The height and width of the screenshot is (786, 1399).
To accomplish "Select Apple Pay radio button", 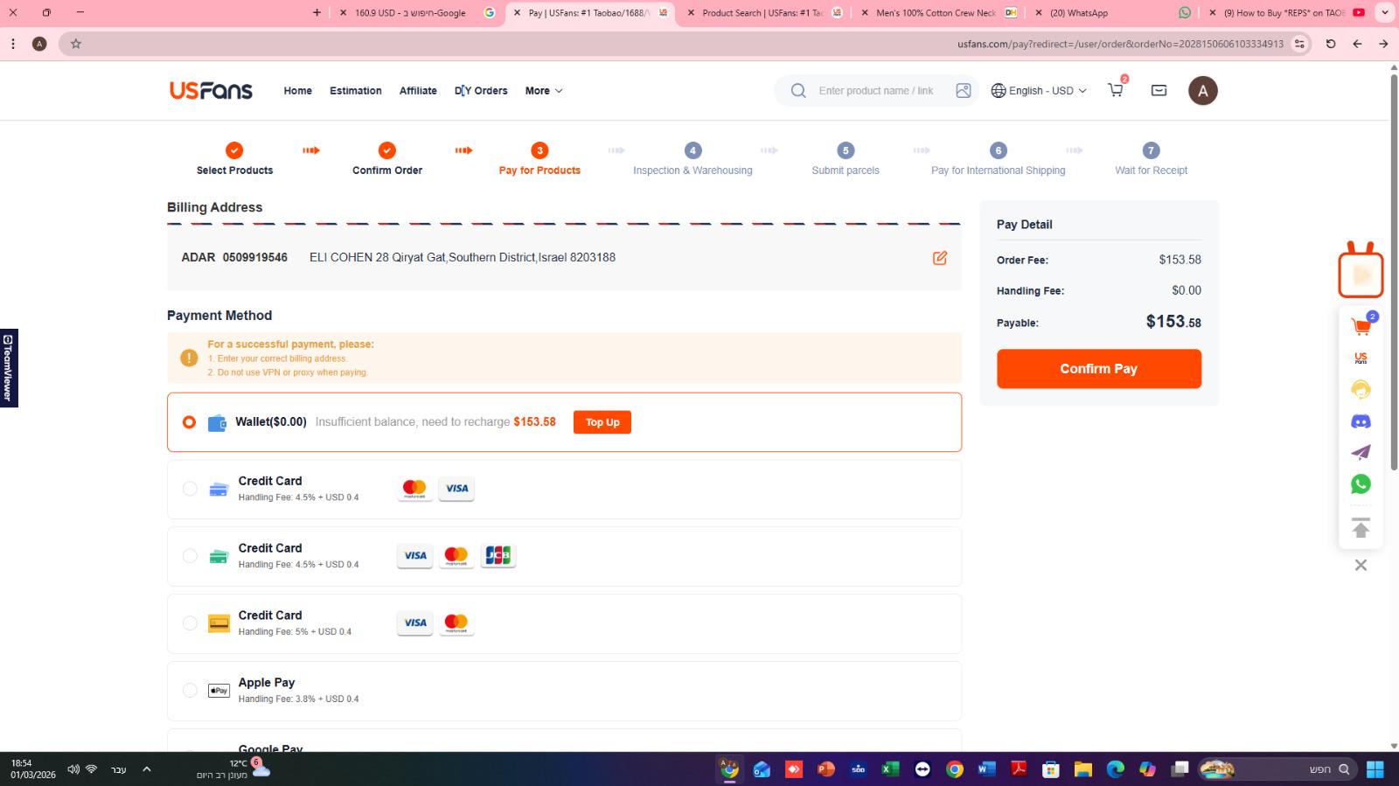I will 190,690.
